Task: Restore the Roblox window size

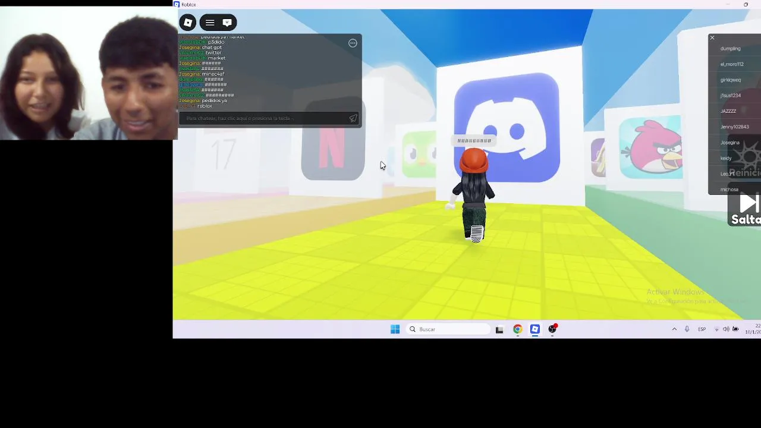Action: 746,5
